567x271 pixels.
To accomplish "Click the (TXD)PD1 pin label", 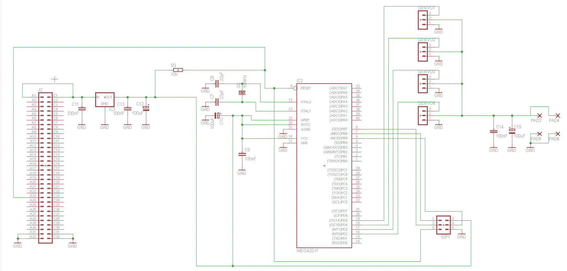I will [339, 238].
